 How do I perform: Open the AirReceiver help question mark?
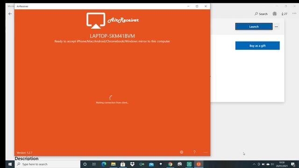coord(194,152)
